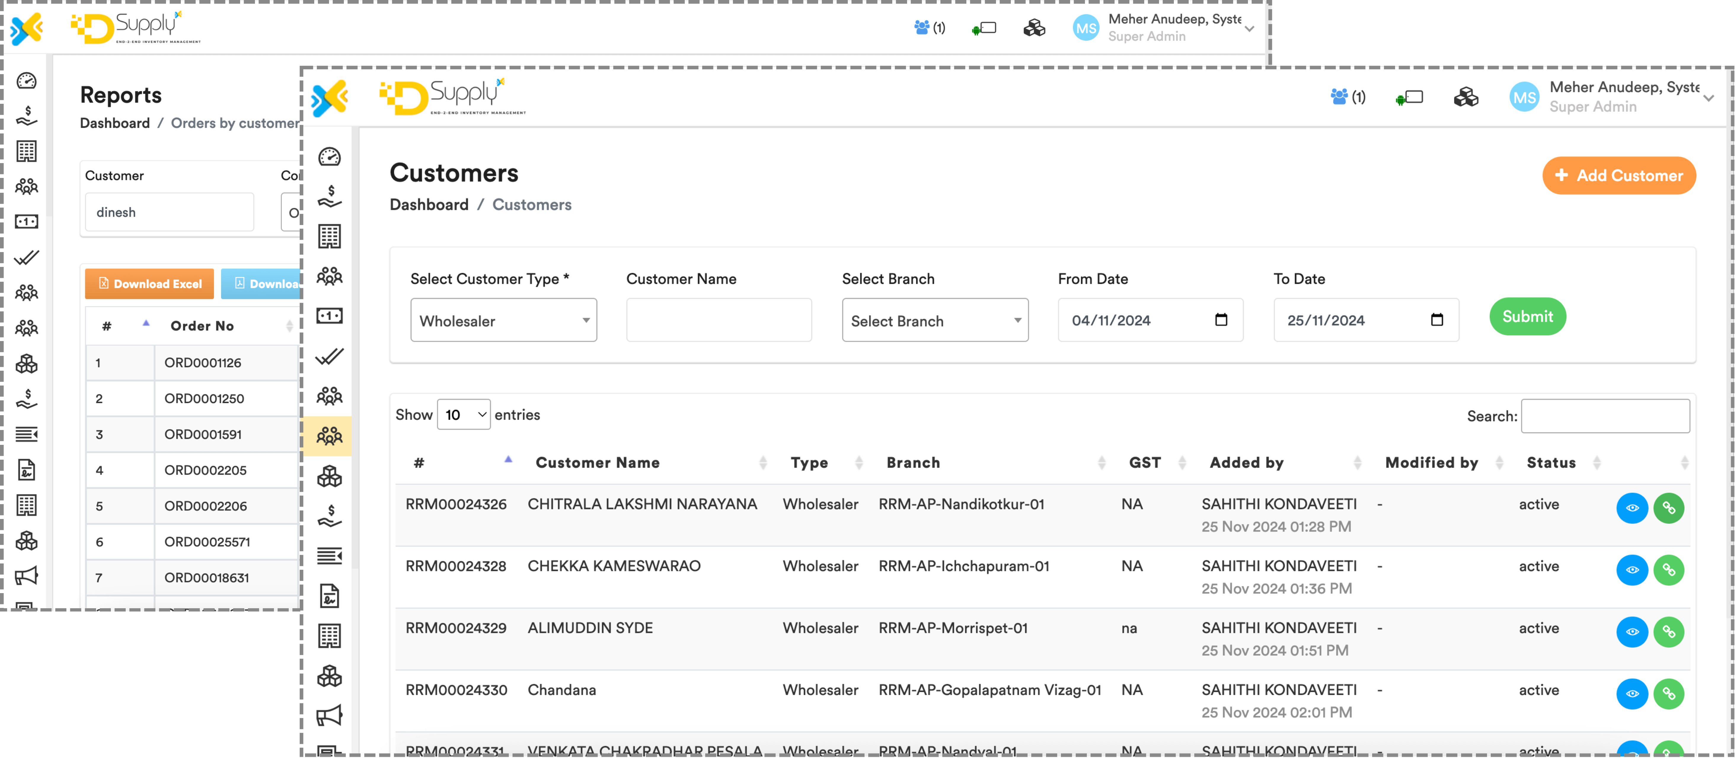Click green link icon for Chandana row
The image size is (1735, 758).
1668,694
